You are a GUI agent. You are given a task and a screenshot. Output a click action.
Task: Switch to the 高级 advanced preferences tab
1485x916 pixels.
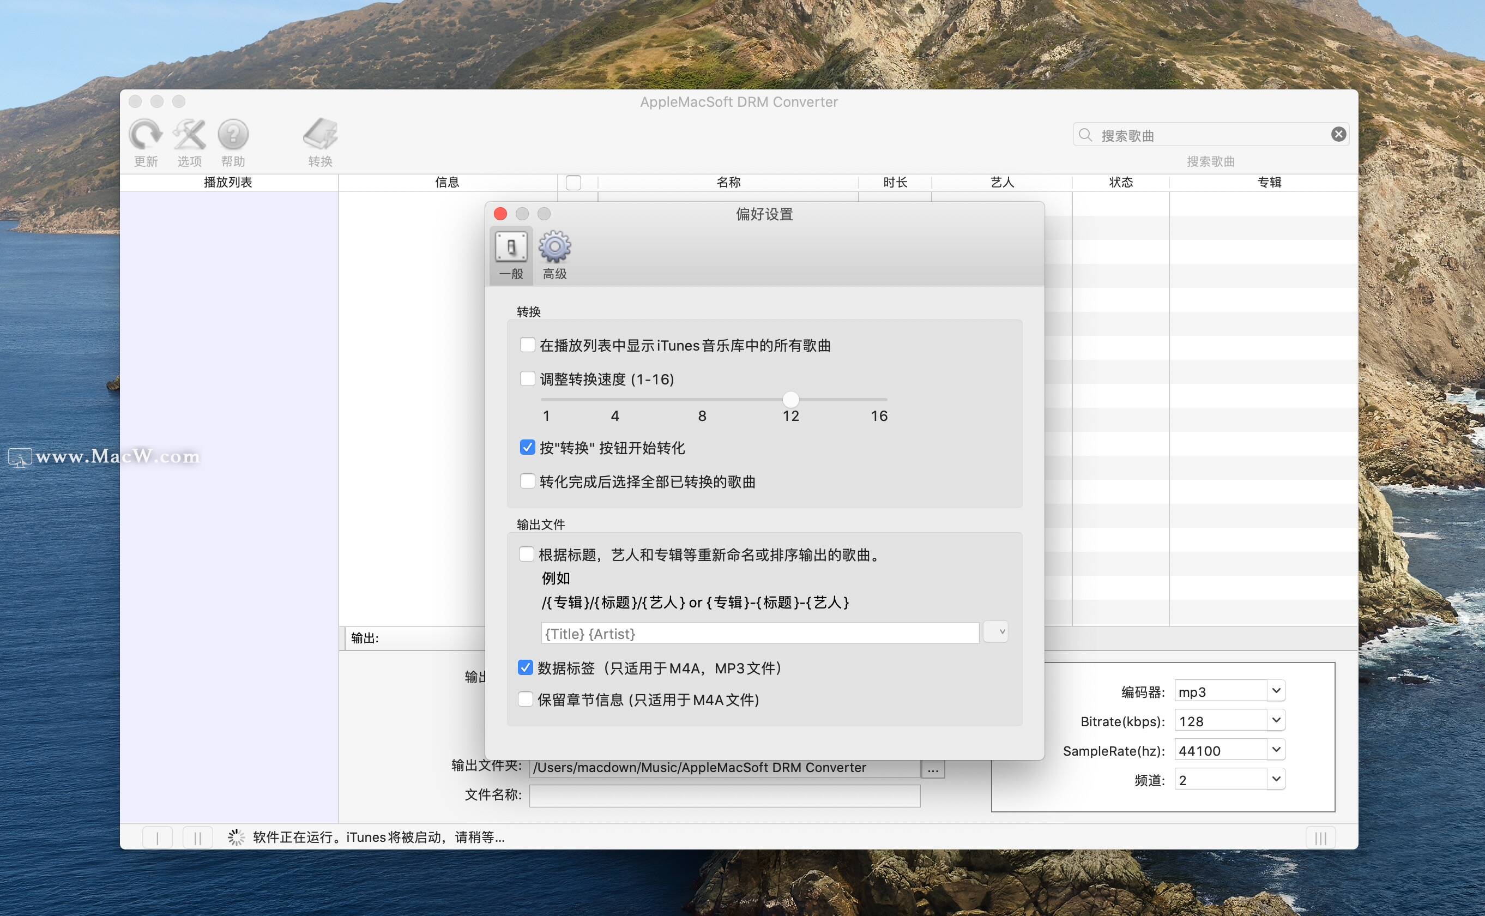[555, 255]
